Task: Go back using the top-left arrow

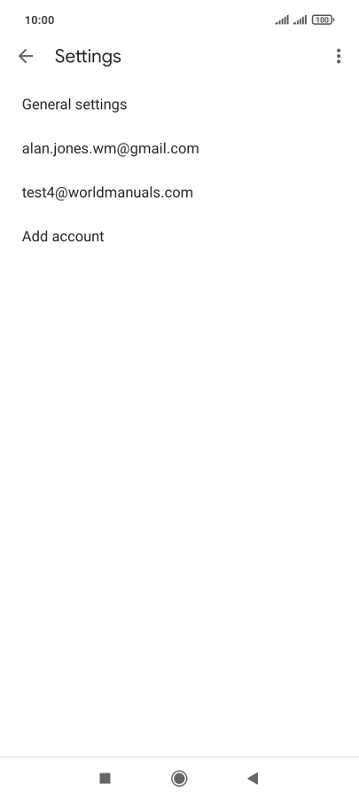Action: tap(26, 56)
